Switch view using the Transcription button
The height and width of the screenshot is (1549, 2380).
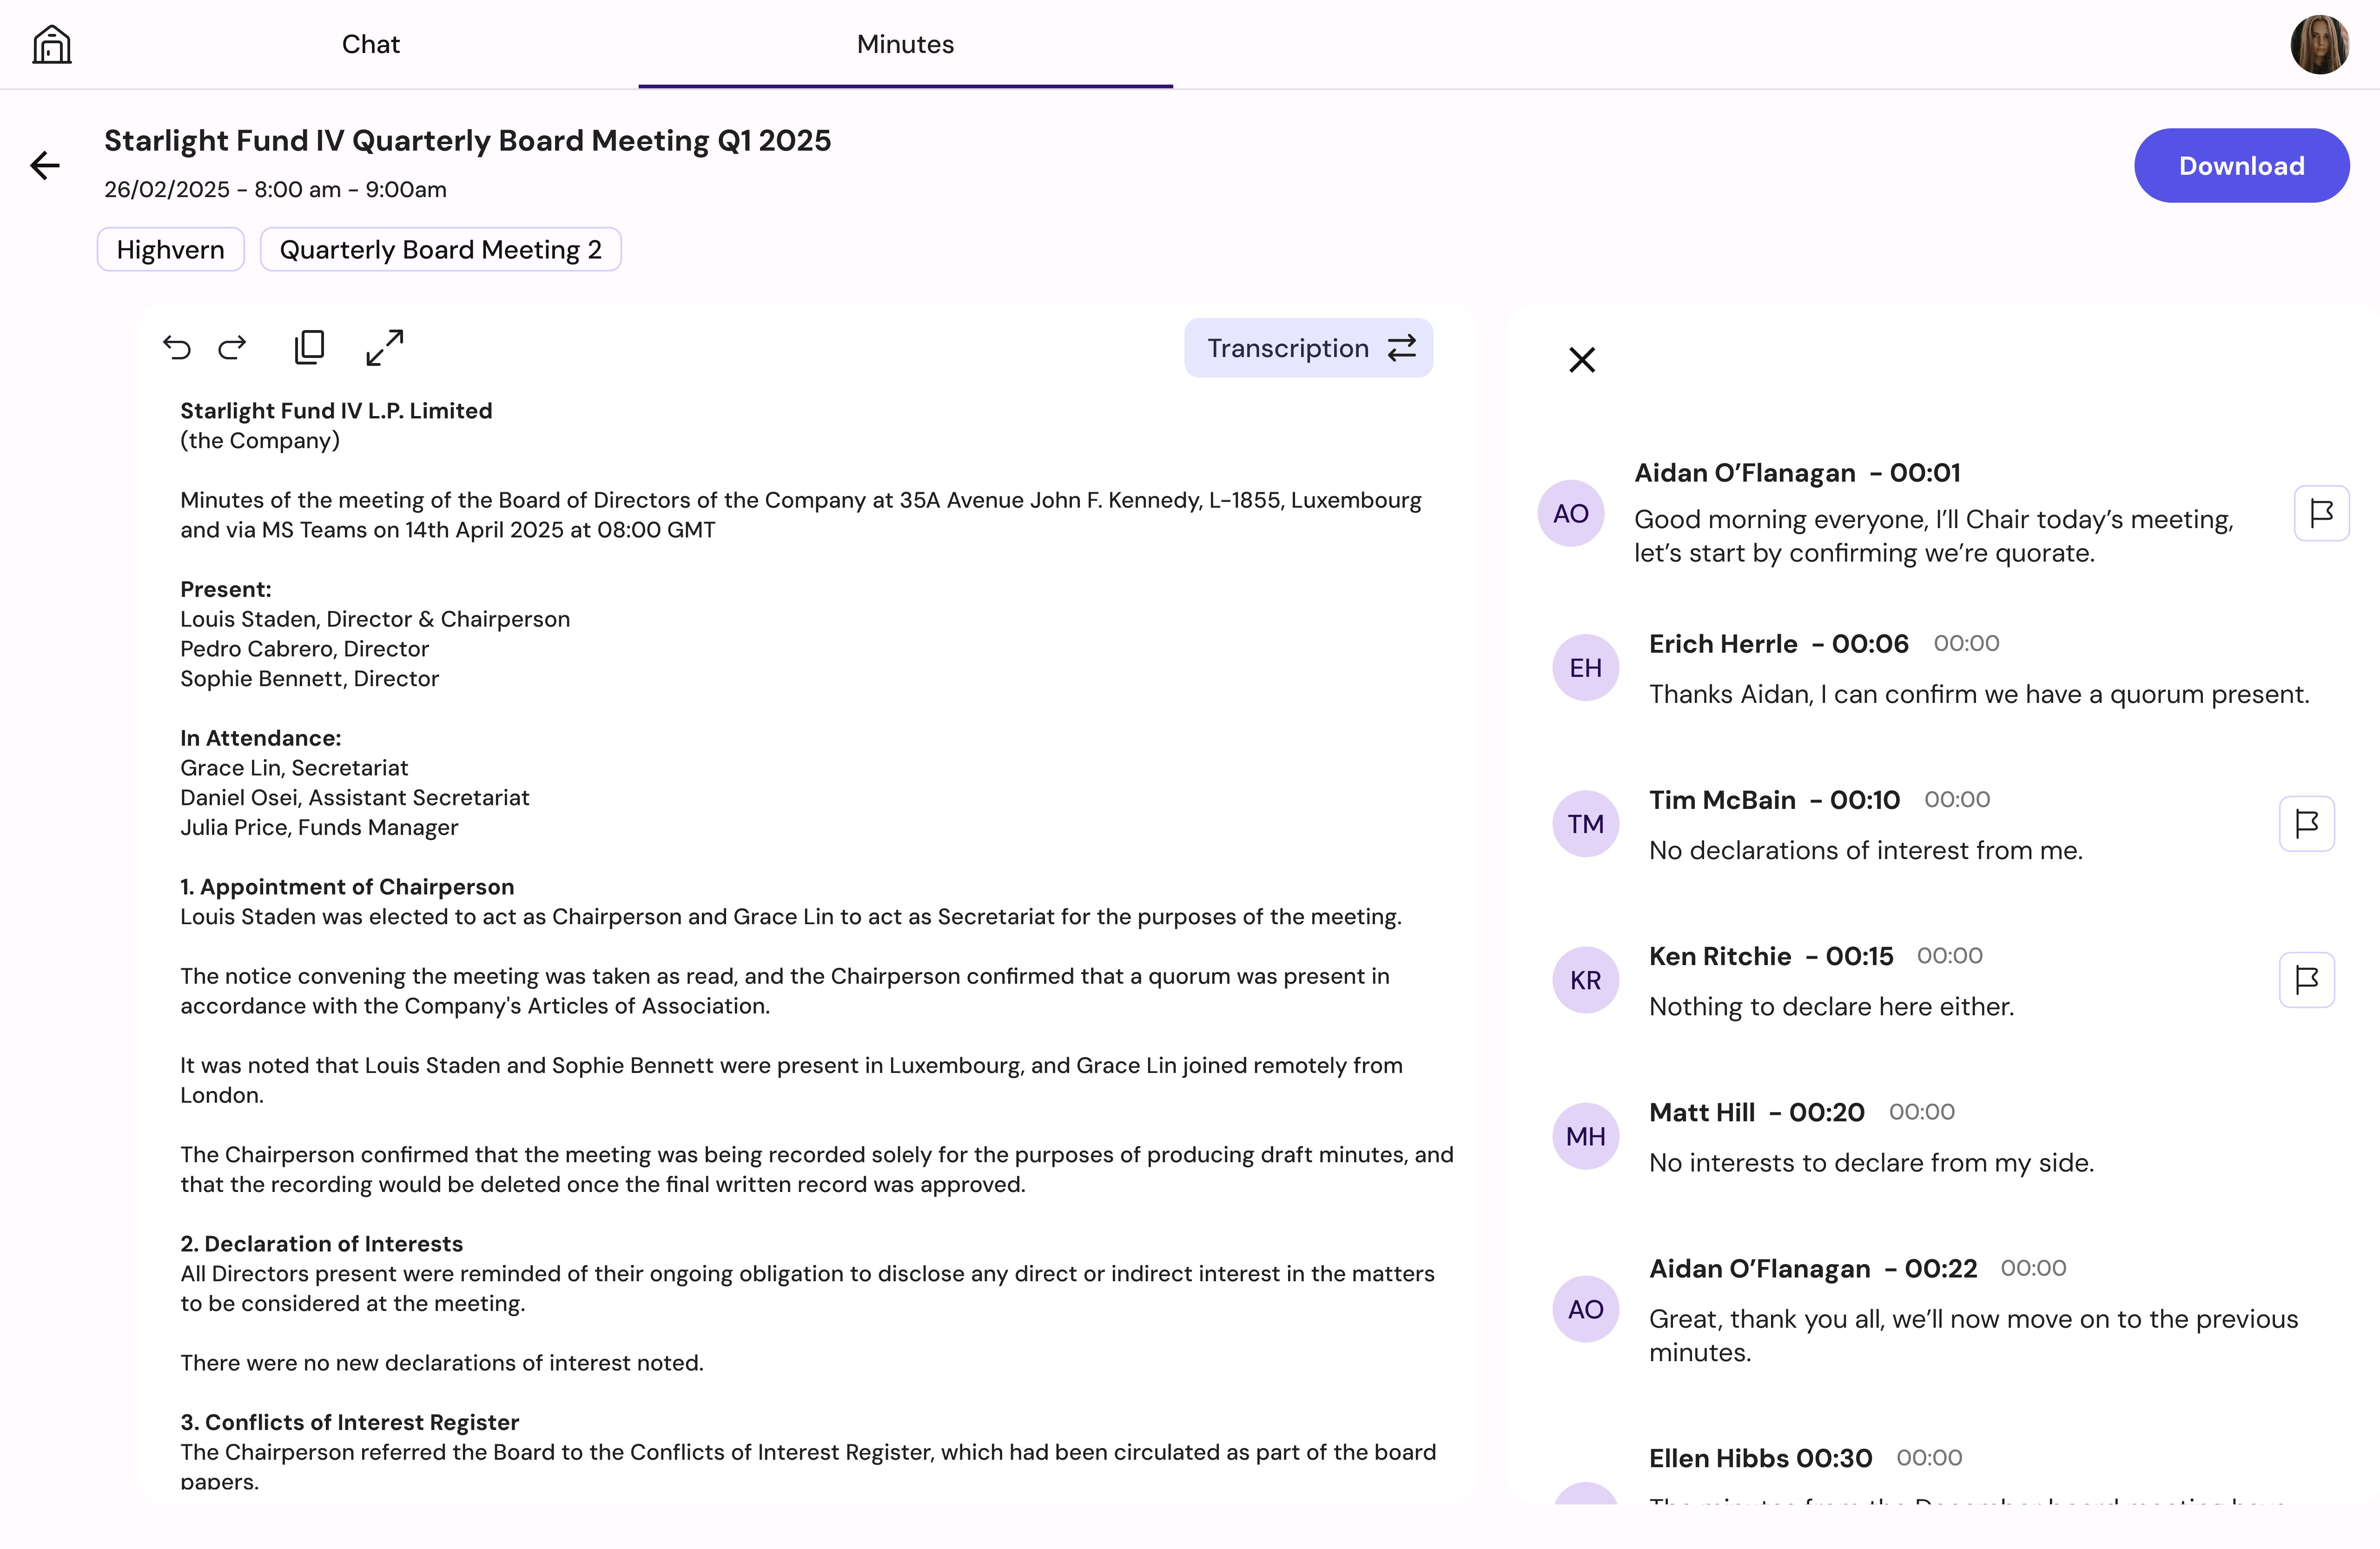coord(1308,348)
